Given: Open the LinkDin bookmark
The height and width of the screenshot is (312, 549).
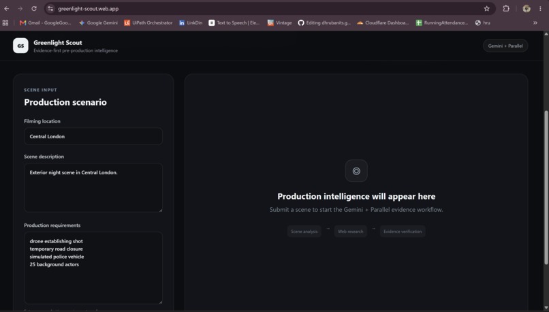Looking at the screenshot, I should click(x=191, y=22).
